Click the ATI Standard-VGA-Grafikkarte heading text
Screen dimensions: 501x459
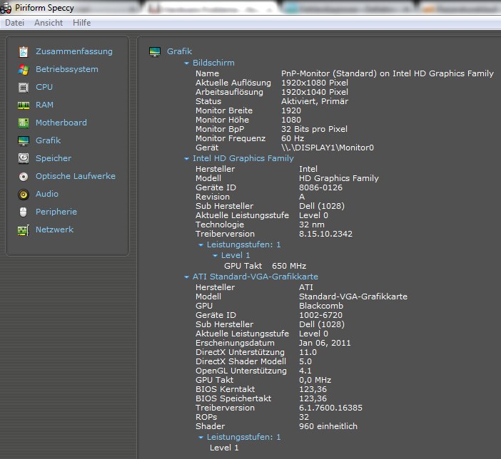255,277
